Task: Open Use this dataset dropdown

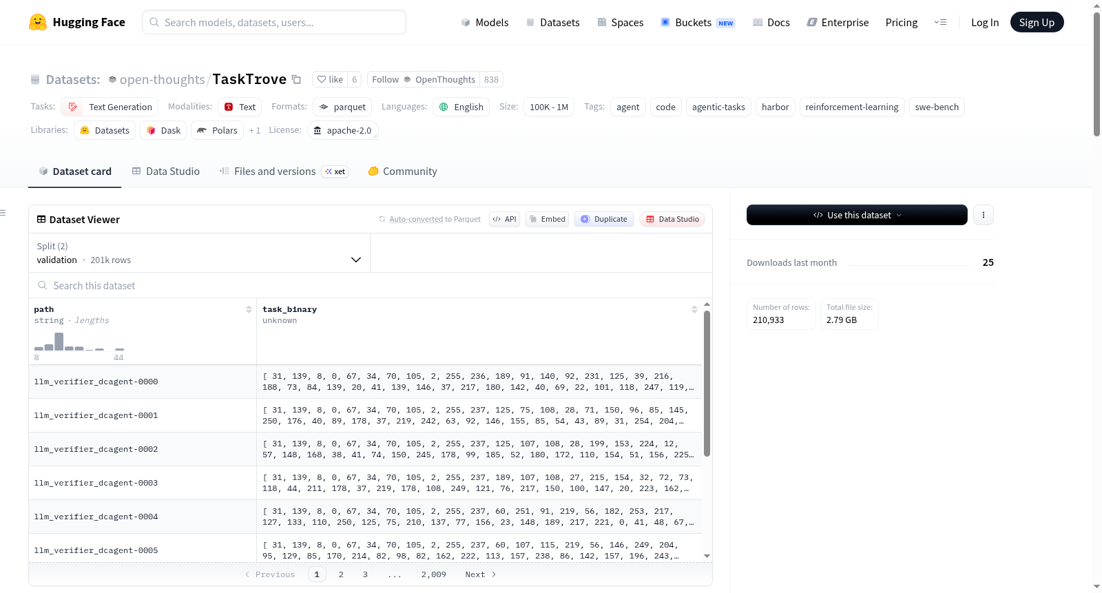Action: (x=857, y=215)
